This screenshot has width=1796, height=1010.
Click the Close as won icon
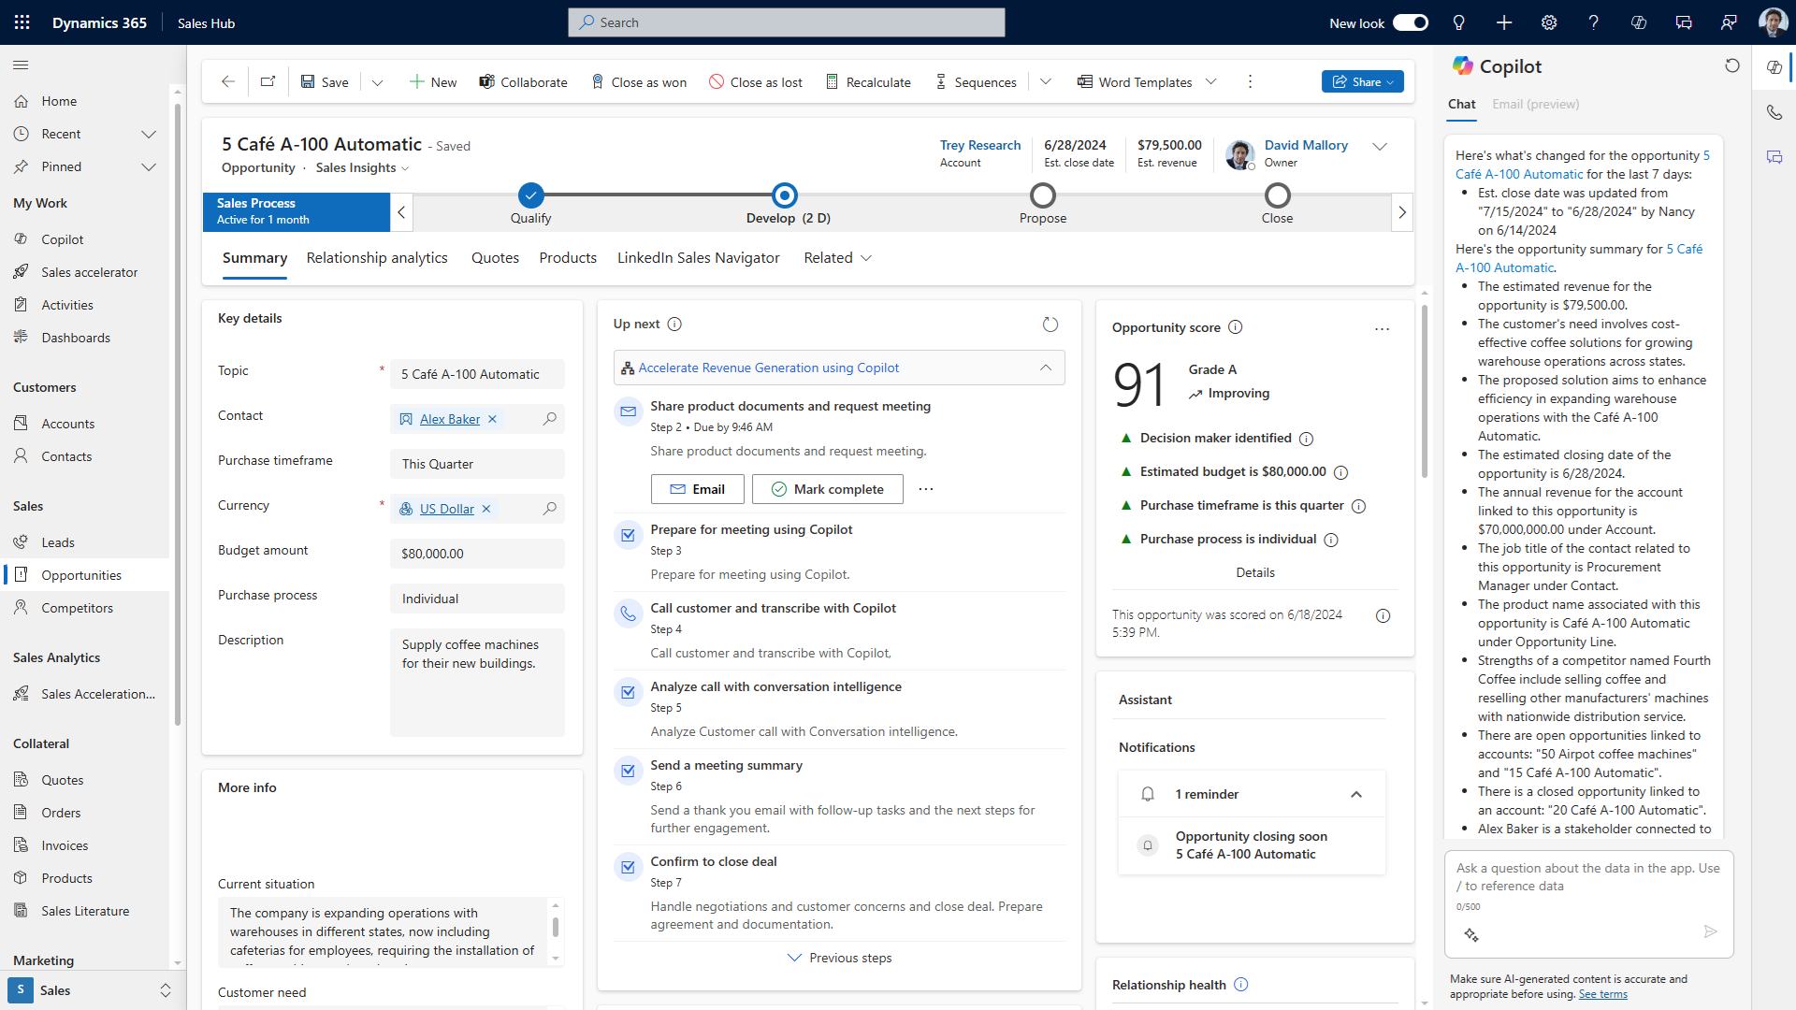click(x=598, y=82)
